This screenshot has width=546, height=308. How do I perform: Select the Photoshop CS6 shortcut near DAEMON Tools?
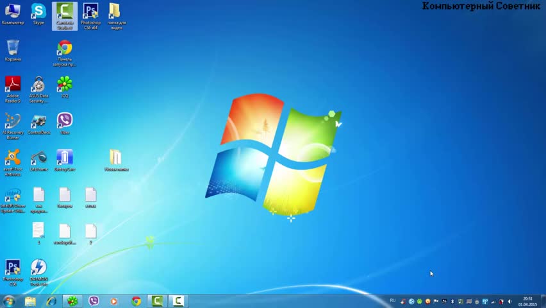point(13,273)
